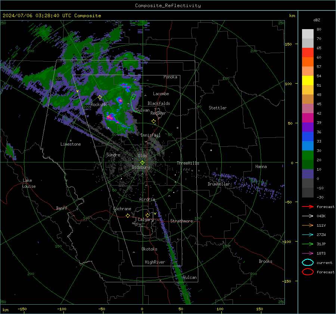Click the ThreeHills label

click(188, 163)
